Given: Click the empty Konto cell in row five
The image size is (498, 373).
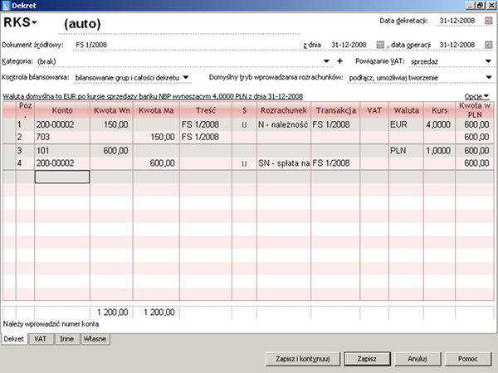Looking at the screenshot, I should pyautogui.click(x=61, y=176).
